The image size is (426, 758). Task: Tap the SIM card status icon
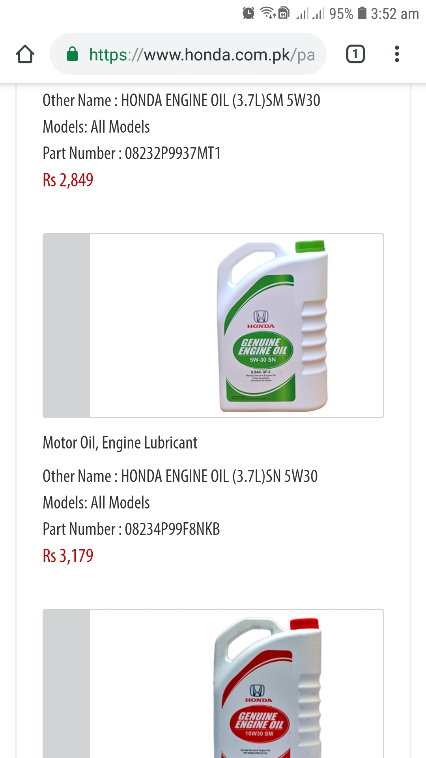pos(284,13)
